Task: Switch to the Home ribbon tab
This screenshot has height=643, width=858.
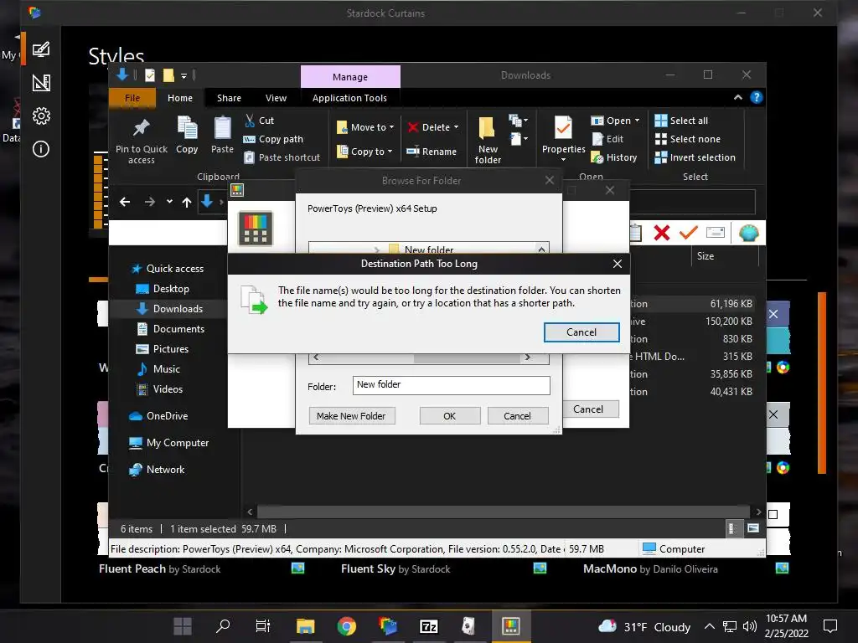Action: 180,98
